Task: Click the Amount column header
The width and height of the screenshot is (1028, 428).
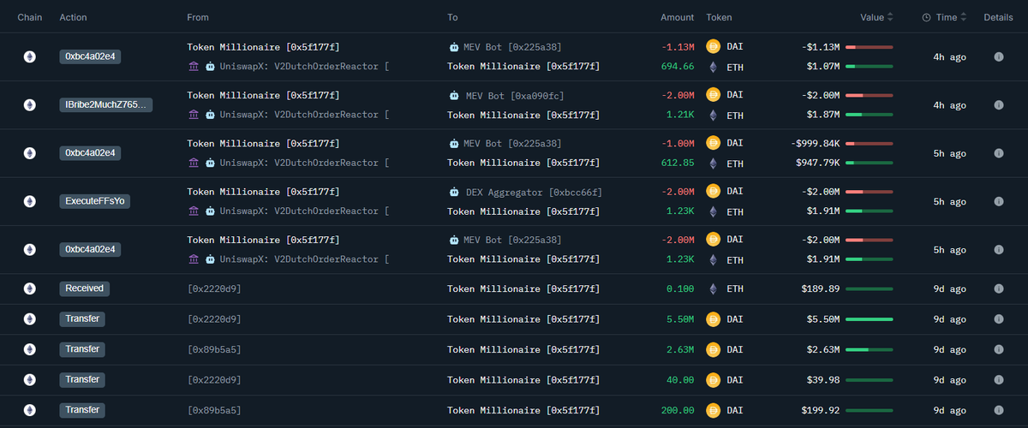Action: pos(678,17)
